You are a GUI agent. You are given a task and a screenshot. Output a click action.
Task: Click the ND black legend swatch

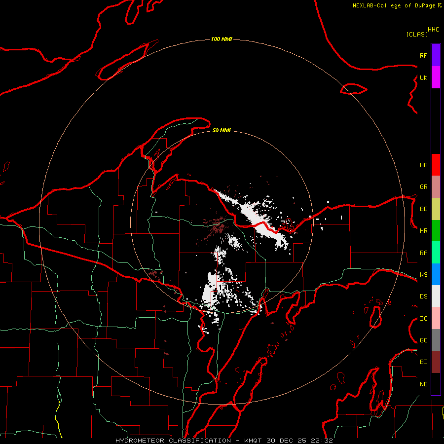coord(436,384)
